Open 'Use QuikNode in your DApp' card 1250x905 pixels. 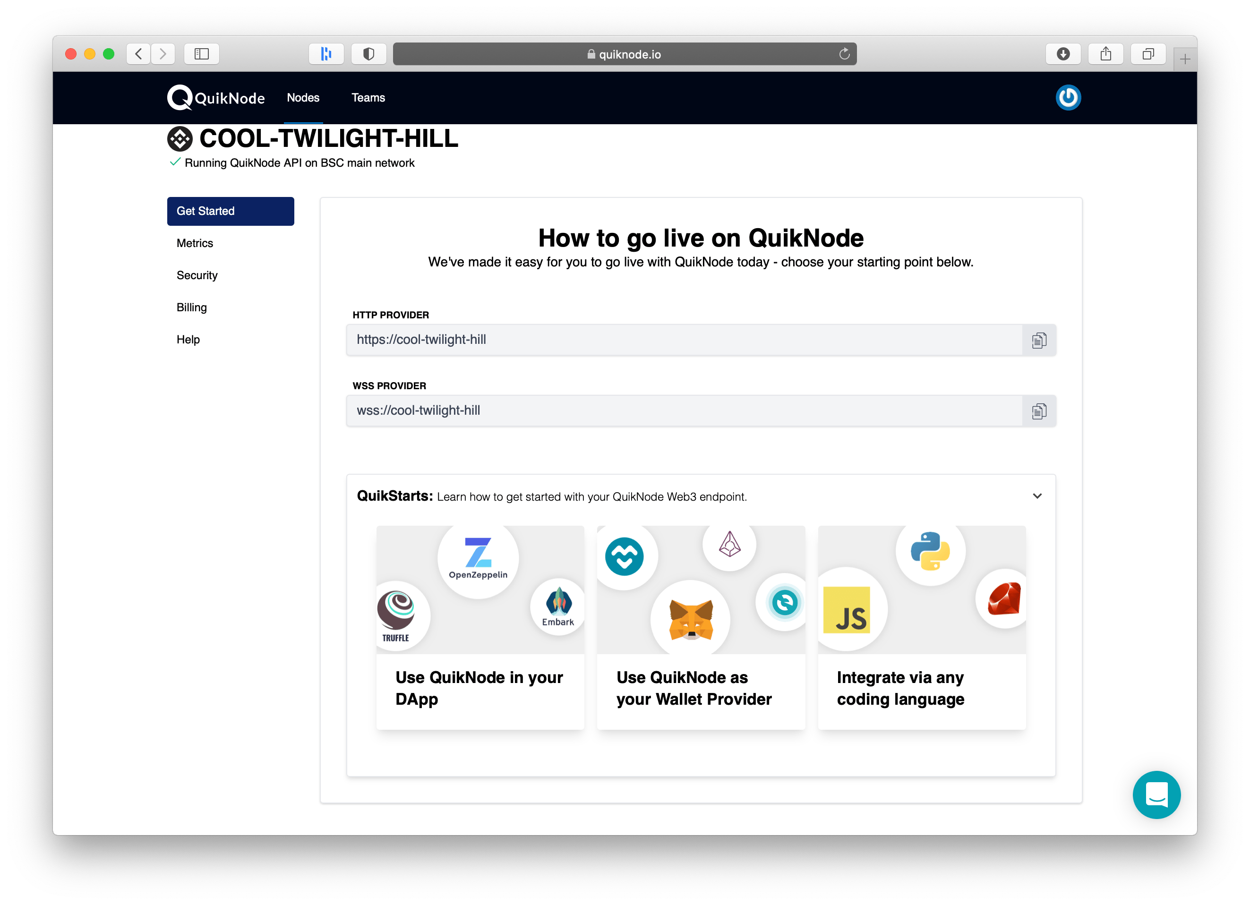point(479,627)
